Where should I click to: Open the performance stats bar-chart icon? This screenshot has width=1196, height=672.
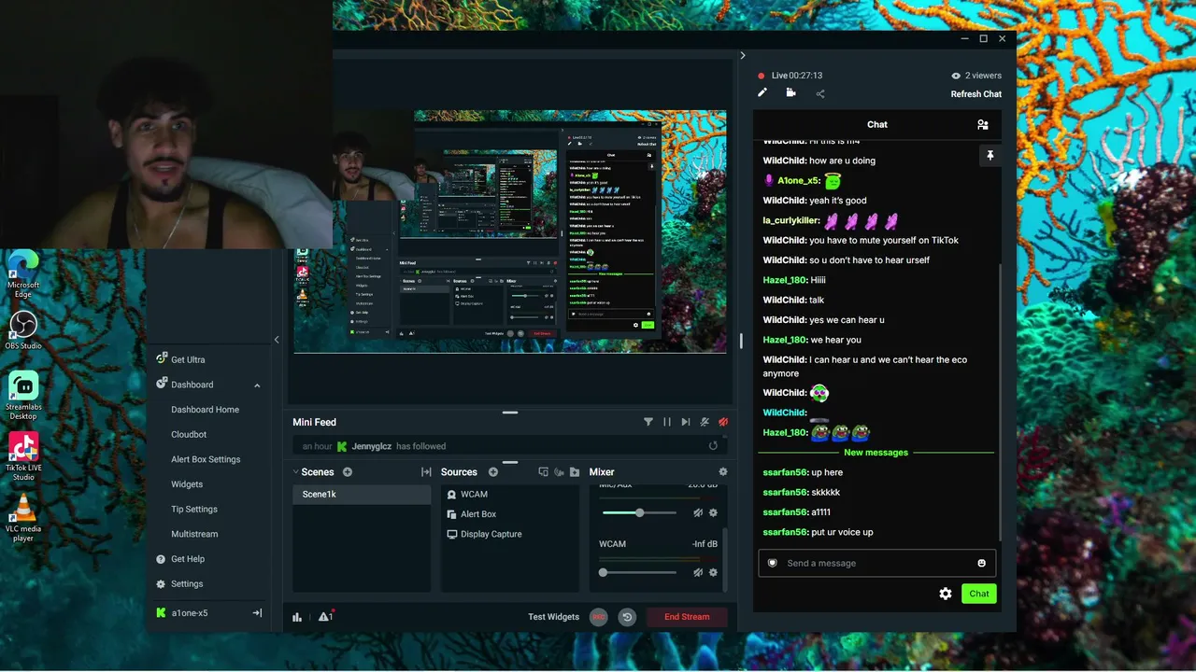pos(297,617)
